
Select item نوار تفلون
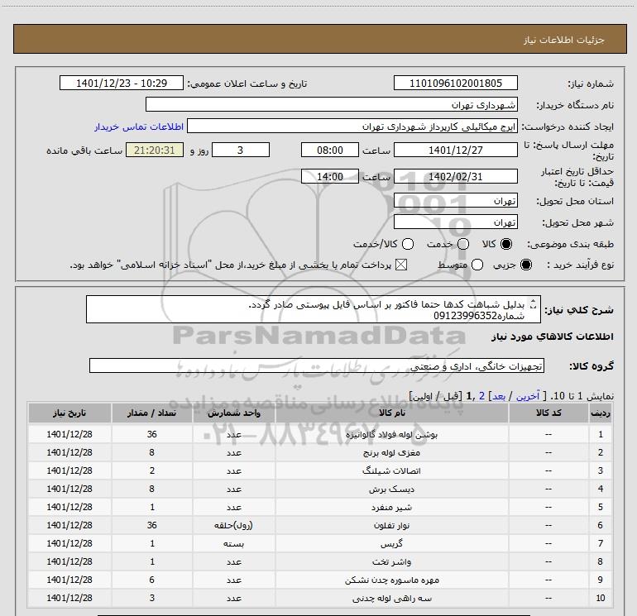click(391, 525)
